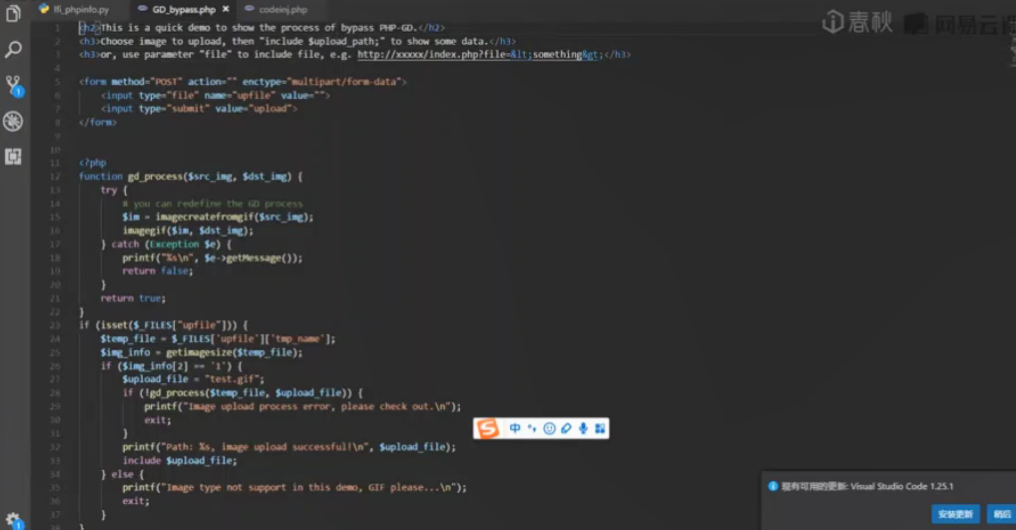Click the '} else {' line
The width and height of the screenshot is (1016, 530).
tap(122, 474)
